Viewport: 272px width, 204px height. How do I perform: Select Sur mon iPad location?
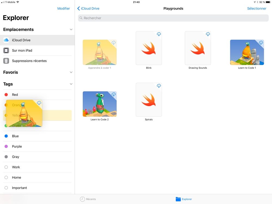[x=37, y=51]
